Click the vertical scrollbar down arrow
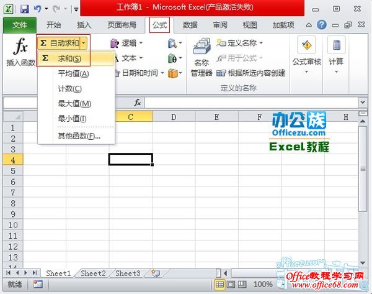372x294 pixels. click(x=363, y=263)
